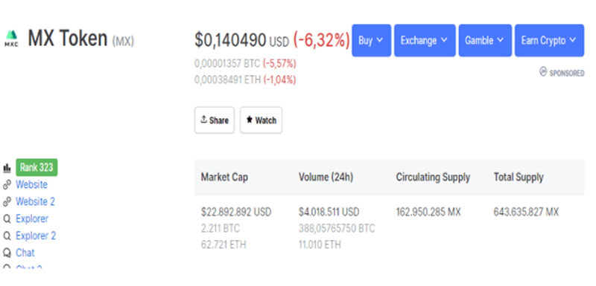Click the magnifier icon beside Explorer
Viewport: 596px width, 286px height.
(7, 219)
